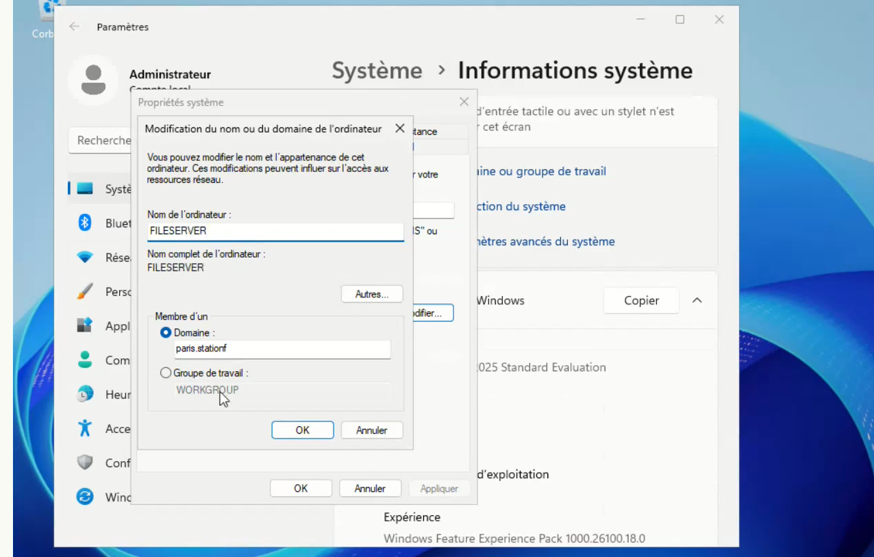Click the Autres... button

(x=372, y=294)
